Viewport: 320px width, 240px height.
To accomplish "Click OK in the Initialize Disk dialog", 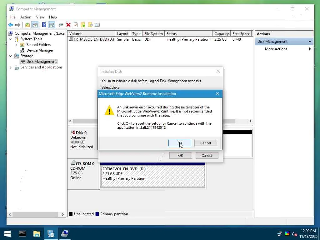I will pos(181,156).
